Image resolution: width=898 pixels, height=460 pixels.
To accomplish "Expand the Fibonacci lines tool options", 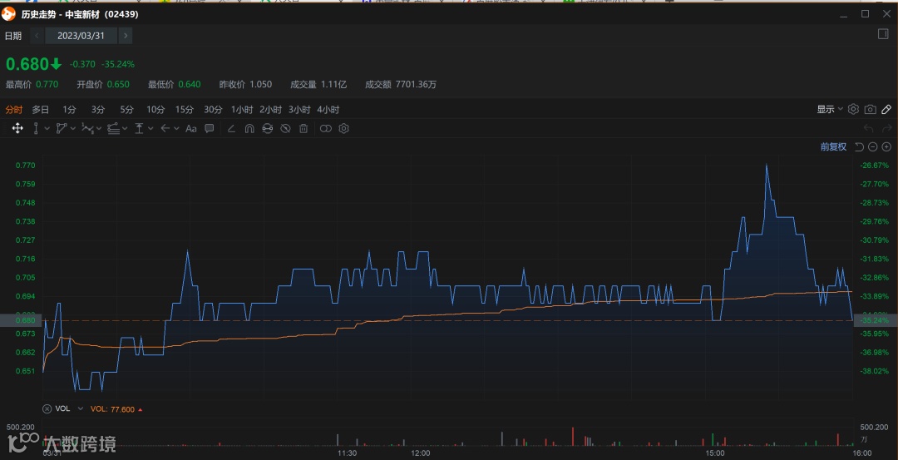I will [125, 128].
